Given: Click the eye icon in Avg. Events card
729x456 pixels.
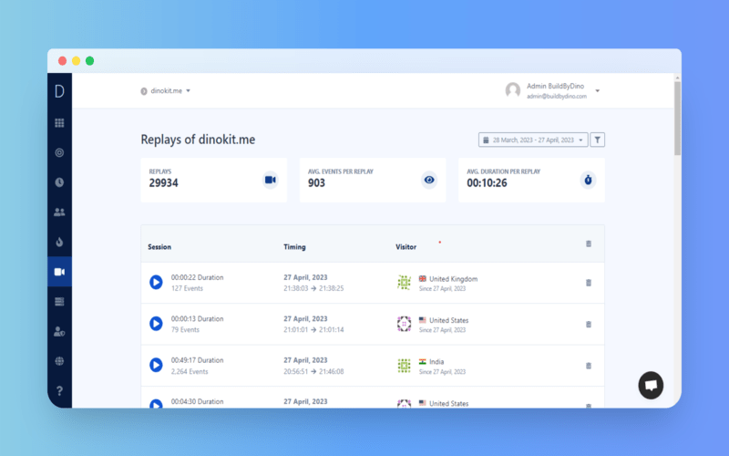Looking at the screenshot, I should pos(429,180).
